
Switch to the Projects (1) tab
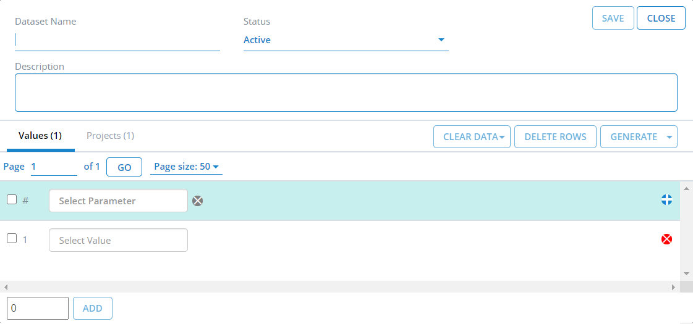[110, 136]
